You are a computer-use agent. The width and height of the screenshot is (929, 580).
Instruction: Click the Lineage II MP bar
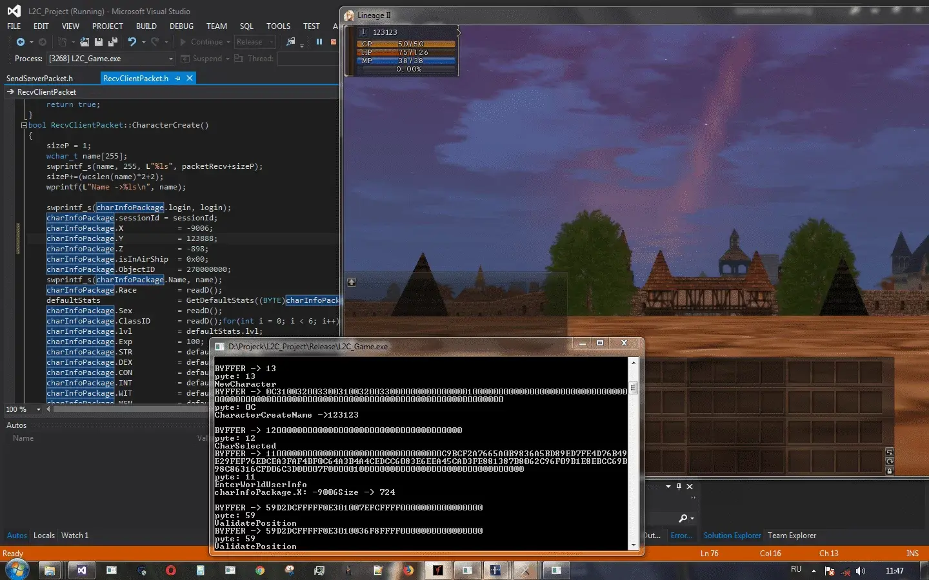(x=406, y=61)
